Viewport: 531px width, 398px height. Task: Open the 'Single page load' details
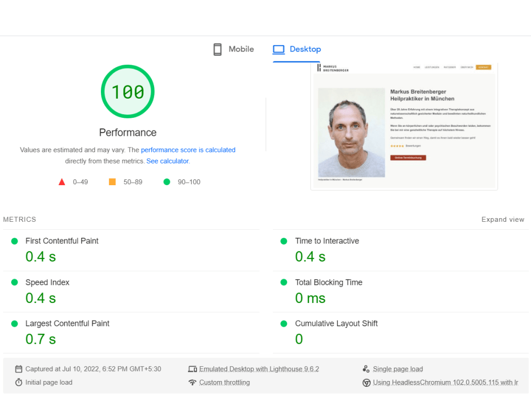[398, 369]
